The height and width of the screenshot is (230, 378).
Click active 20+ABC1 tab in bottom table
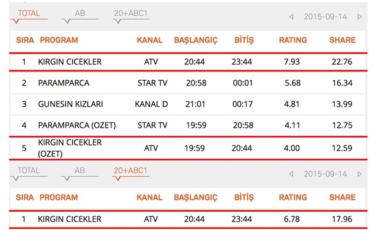click(x=131, y=170)
